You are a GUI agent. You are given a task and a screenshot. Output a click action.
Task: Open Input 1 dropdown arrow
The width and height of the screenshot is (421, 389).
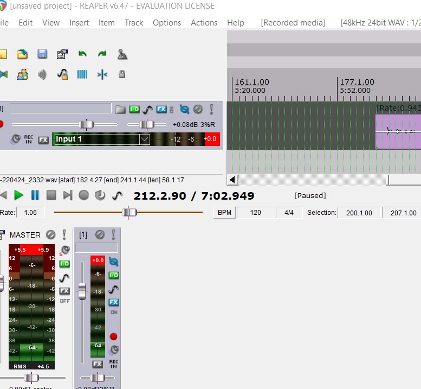[x=145, y=139]
